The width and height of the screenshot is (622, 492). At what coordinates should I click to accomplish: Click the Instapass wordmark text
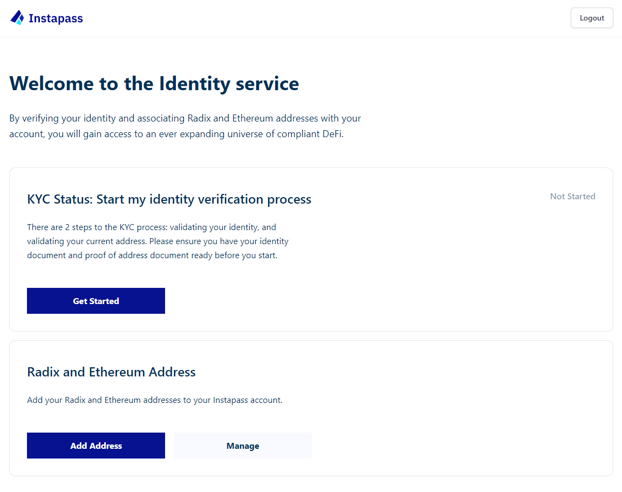pyautogui.click(x=56, y=18)
